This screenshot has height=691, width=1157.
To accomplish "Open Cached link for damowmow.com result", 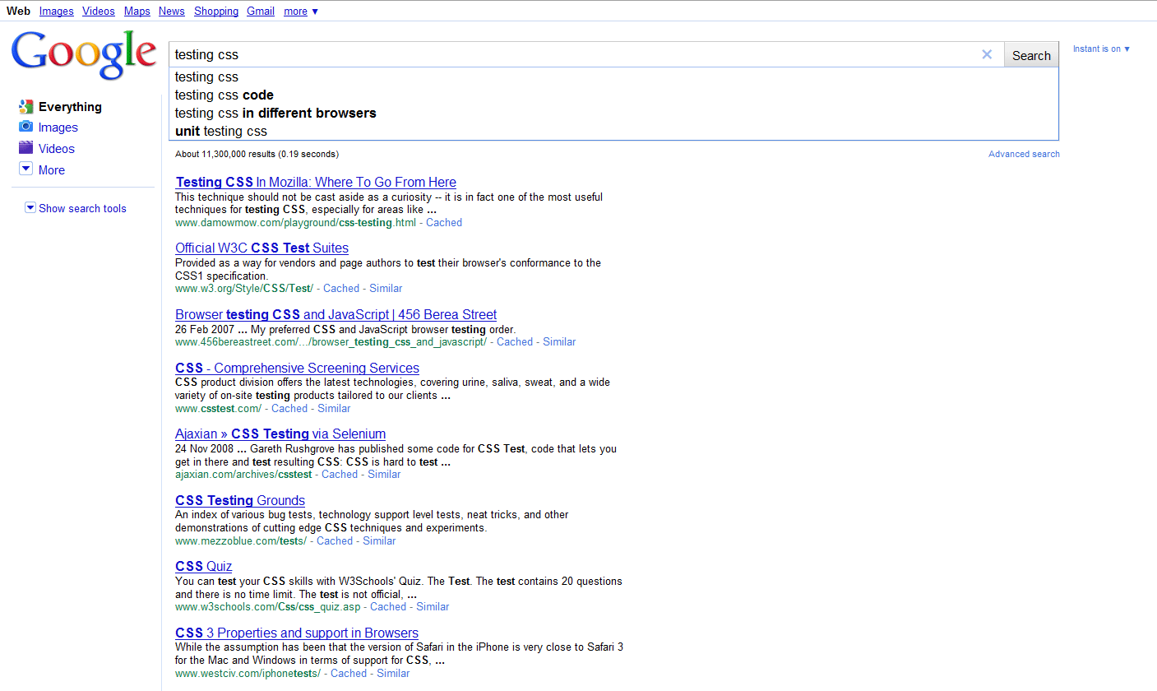I will coord(444,223).
